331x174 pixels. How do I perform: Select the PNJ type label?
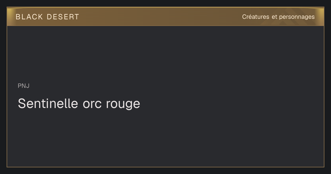coord(24,86)
